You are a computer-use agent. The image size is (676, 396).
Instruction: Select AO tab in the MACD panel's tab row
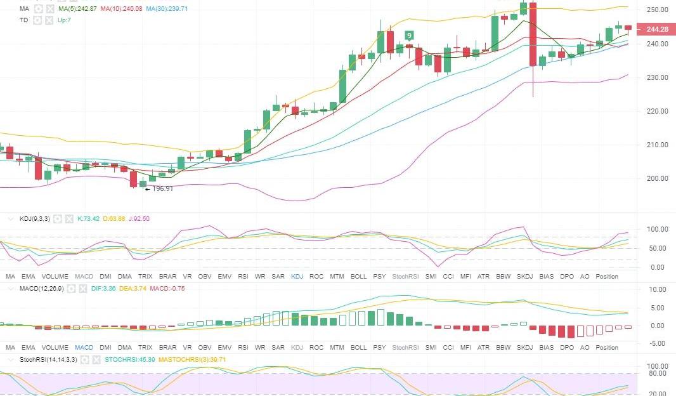(585, 348)
